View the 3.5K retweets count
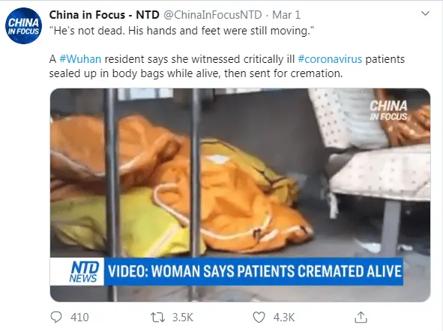This screenshot has height=331, width=443. pyautogui.click(x=183, y=318)
